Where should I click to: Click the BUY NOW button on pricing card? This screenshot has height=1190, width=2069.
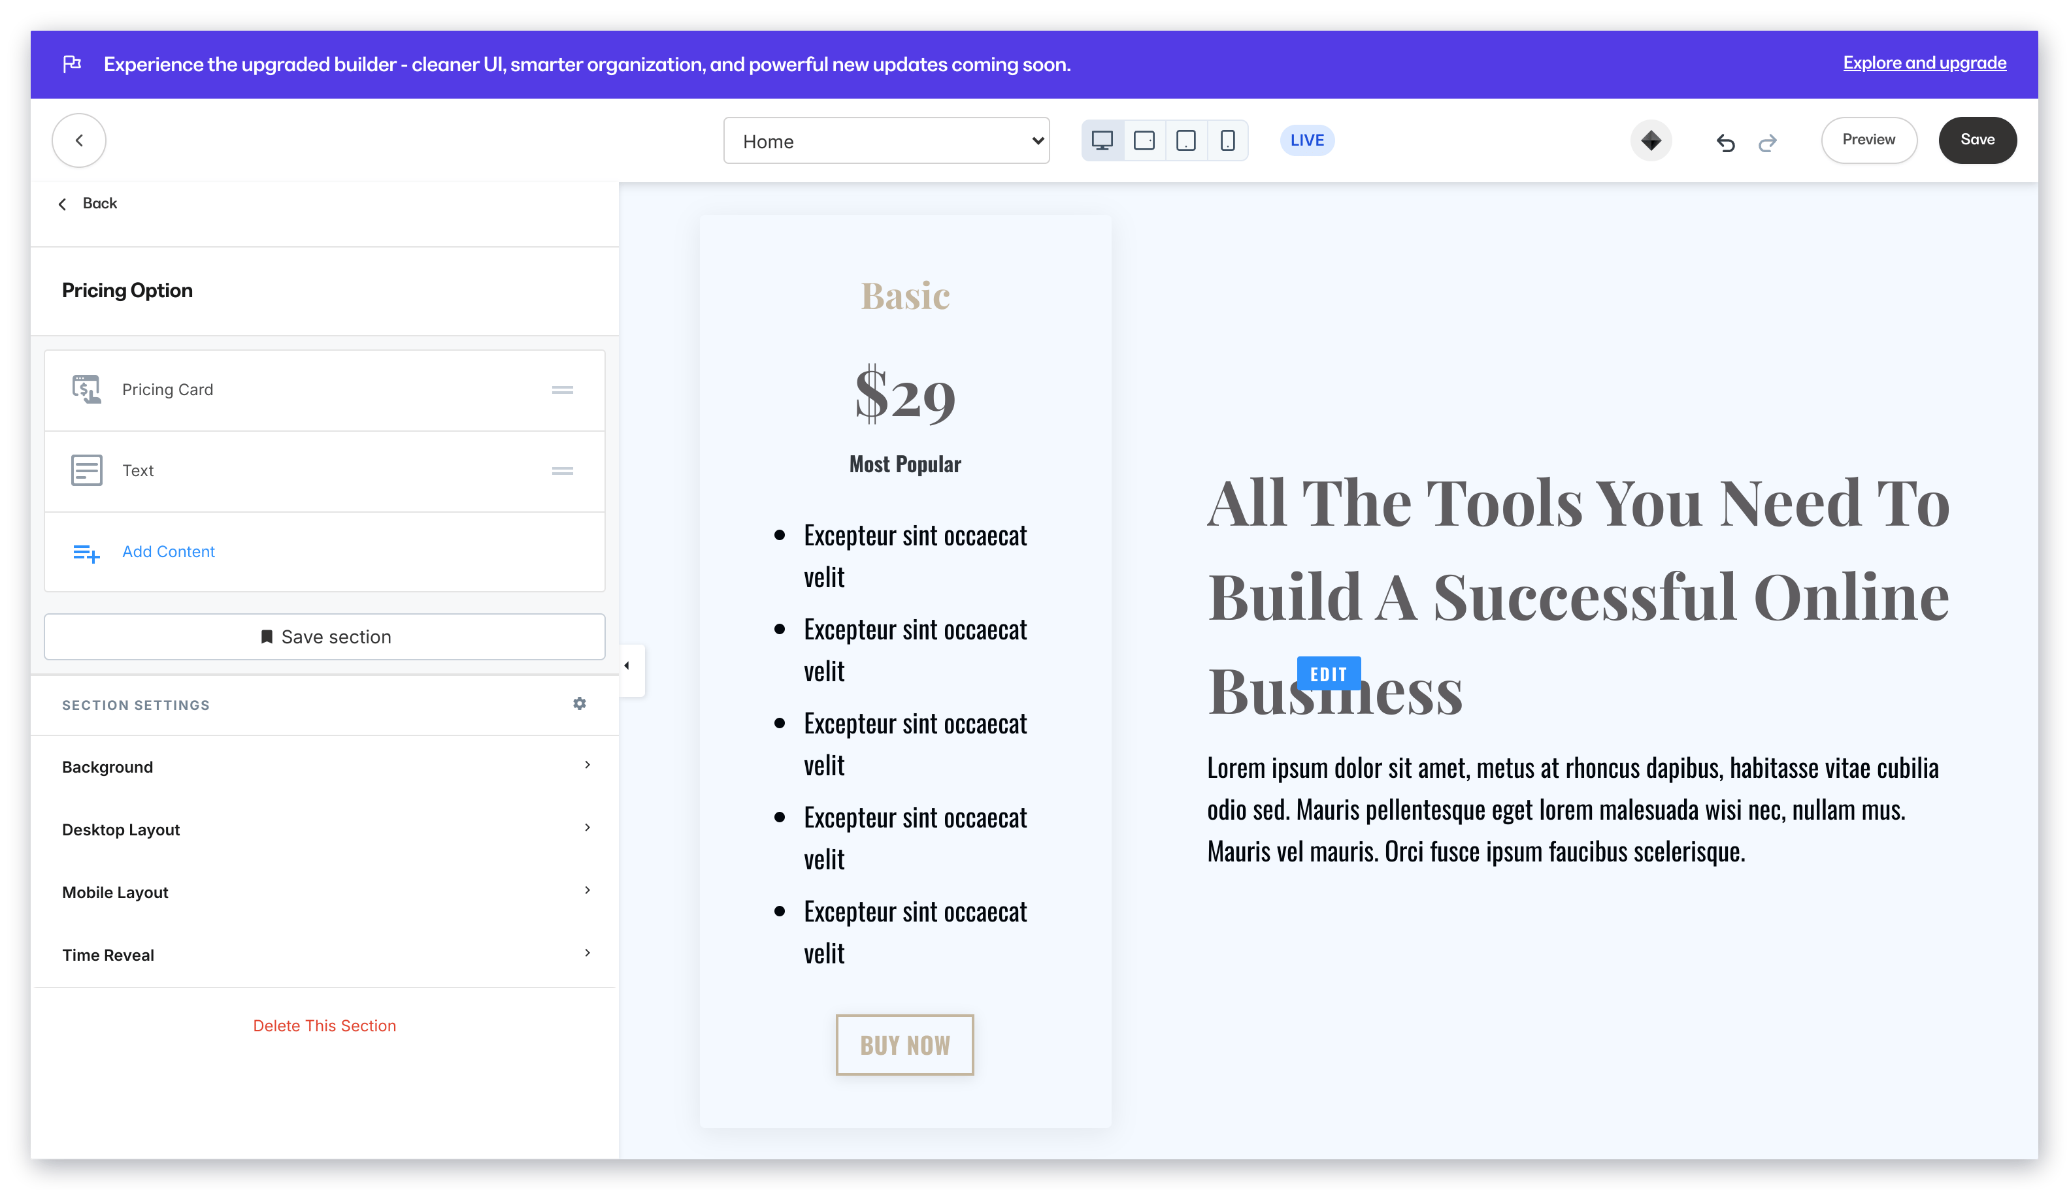coord(904,1044)
